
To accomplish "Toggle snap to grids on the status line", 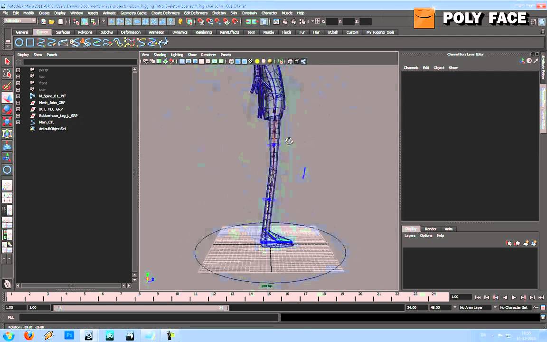I will click(201, 22).
